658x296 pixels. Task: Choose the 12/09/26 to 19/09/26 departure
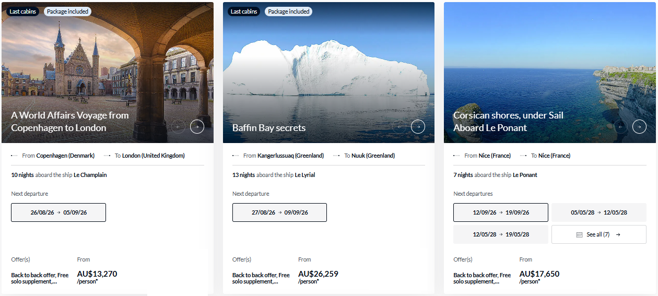pyautogui.click(x=501, y=212)
